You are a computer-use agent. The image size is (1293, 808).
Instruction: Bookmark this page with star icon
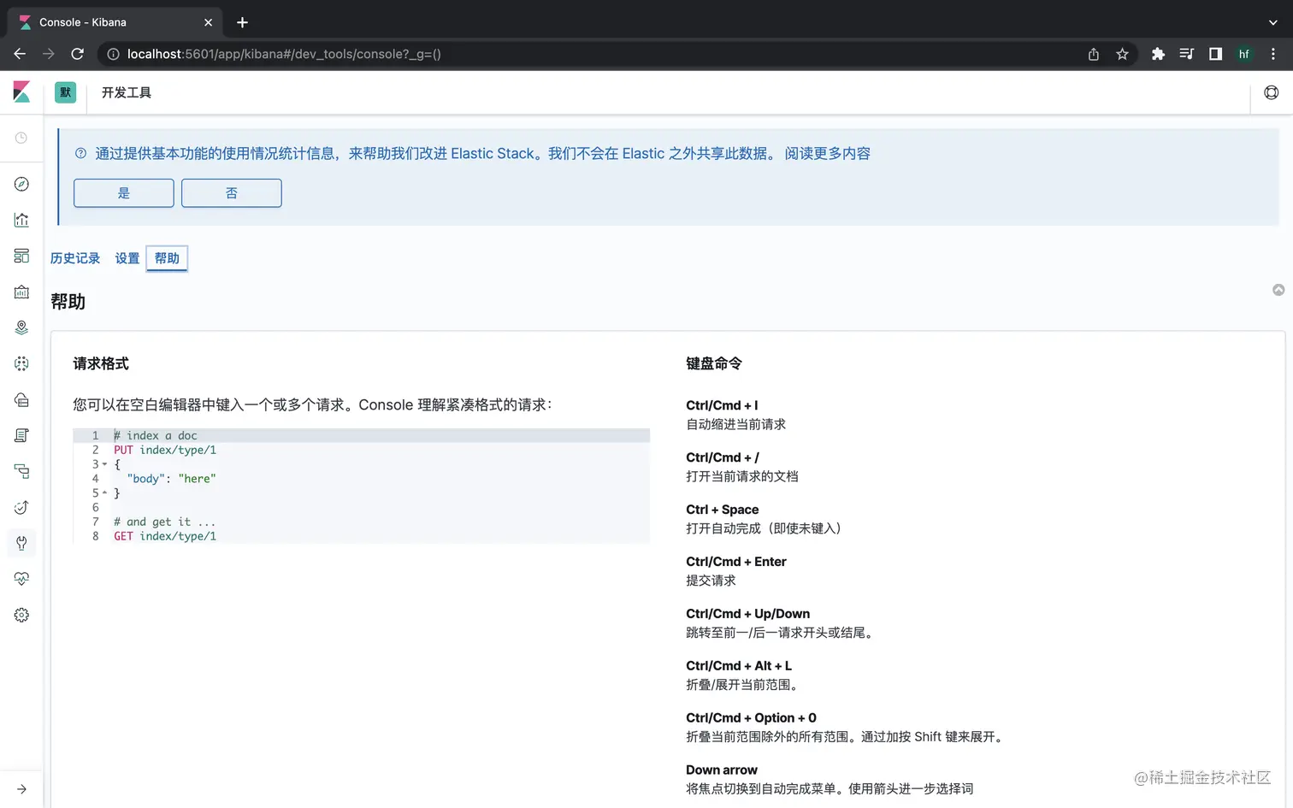click(1122, 54)
